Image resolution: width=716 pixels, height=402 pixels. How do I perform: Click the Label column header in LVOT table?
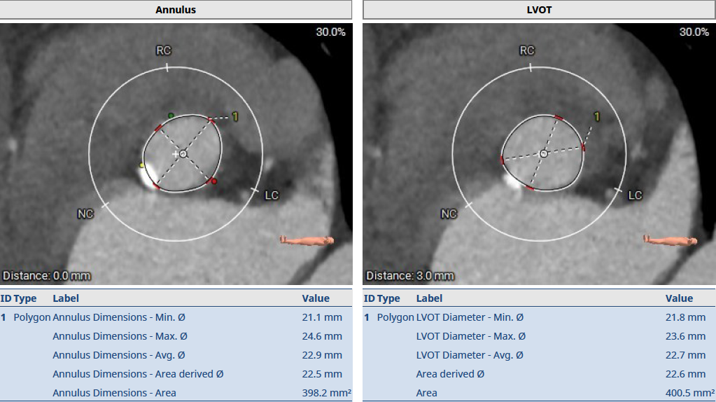click(430, 298)
